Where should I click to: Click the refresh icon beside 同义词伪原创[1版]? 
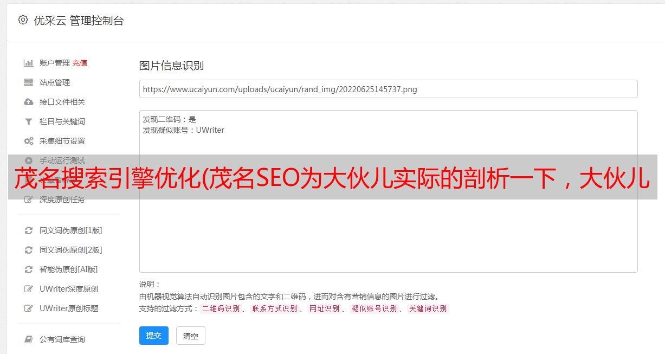coord(29,230)
